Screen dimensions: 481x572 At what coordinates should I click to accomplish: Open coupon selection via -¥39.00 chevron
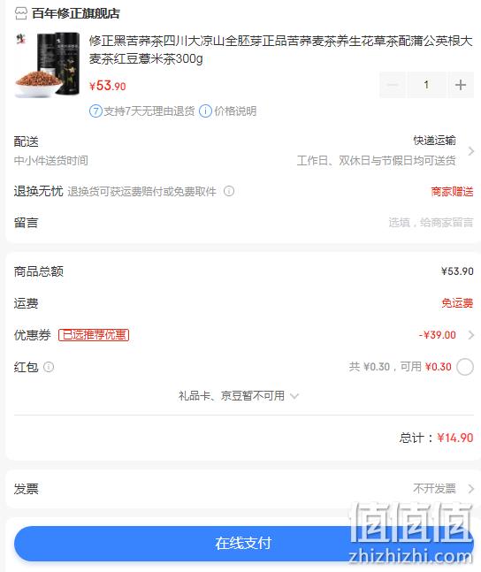(470, 335)
